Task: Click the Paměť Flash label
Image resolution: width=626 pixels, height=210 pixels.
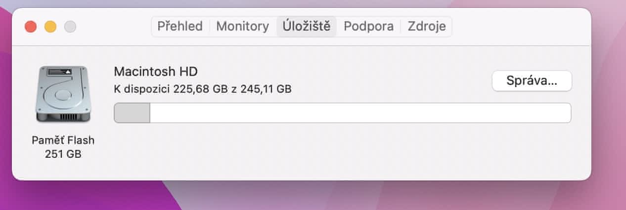Action: pyautogui.click(x=63, y=140)
